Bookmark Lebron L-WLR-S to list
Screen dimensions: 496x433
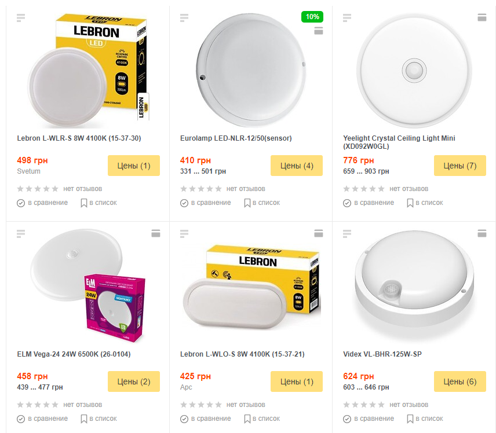pos(99,203)
